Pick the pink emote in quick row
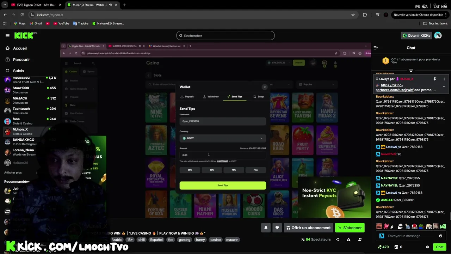Image resolution: width=451 pixels, height=254 pixels. tap(386, 226)
